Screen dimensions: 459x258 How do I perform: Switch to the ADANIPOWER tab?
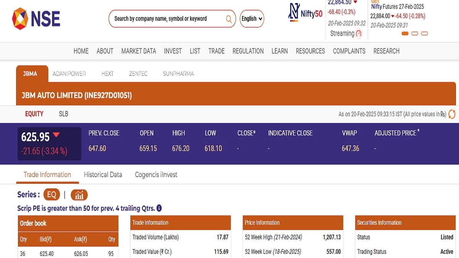(x=69, y=74)
